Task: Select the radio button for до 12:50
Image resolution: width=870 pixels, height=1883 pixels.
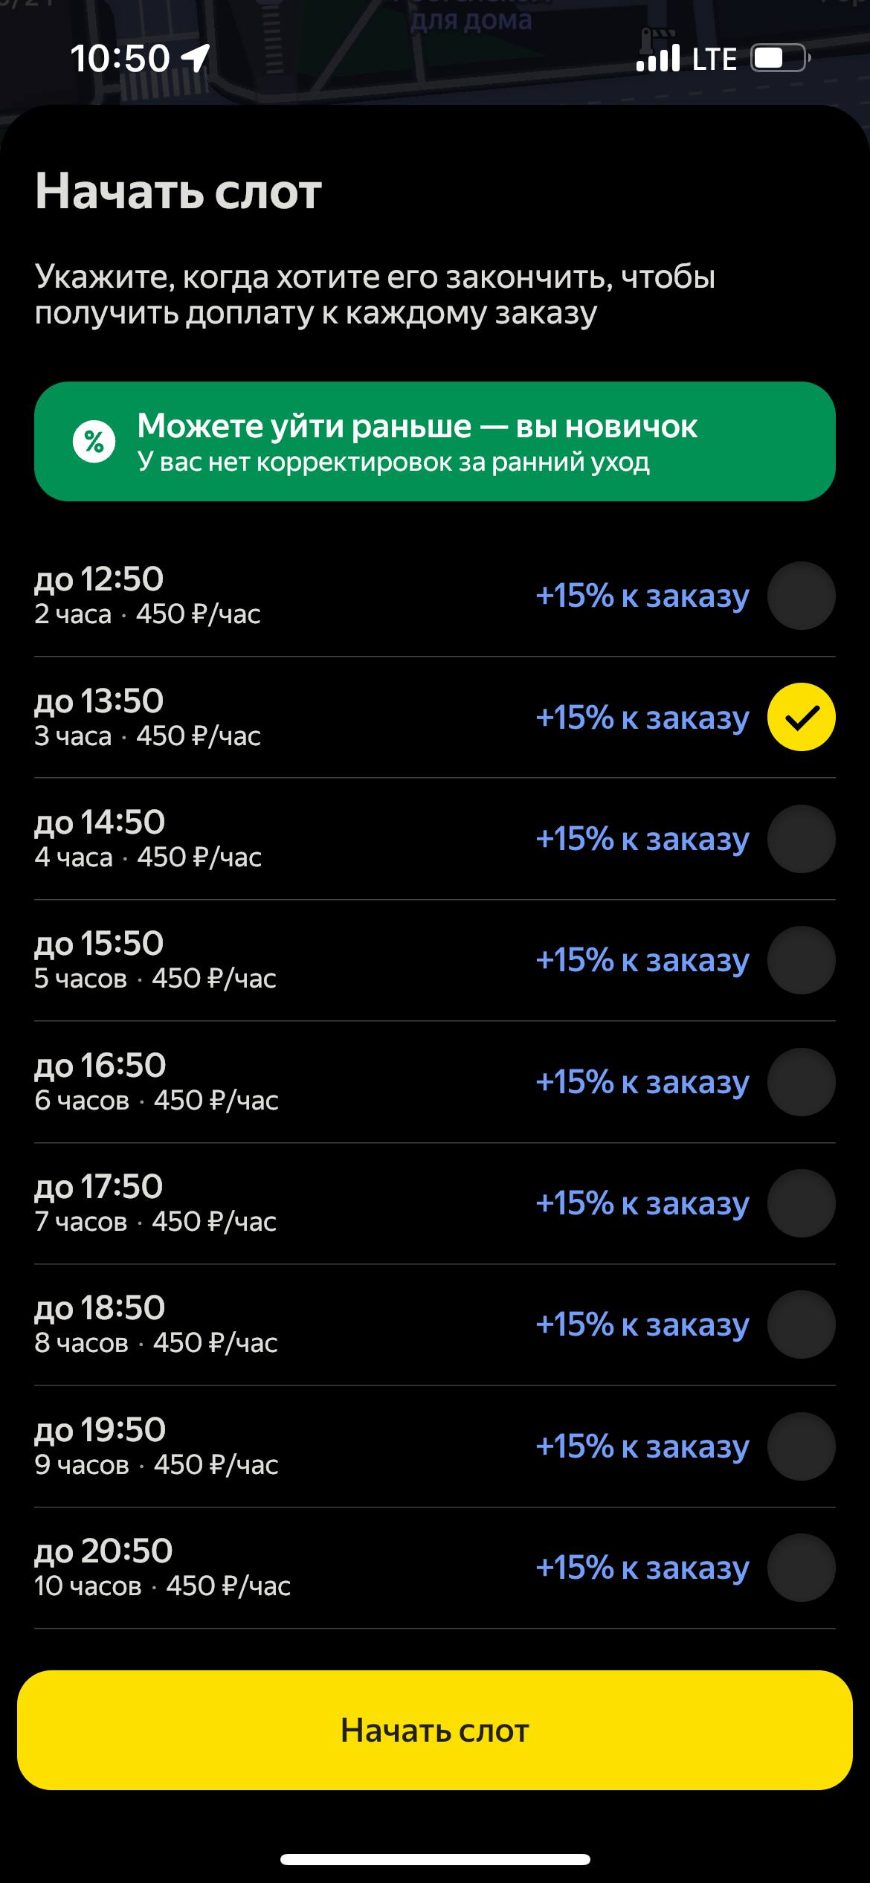Action: tap(801, 596)
